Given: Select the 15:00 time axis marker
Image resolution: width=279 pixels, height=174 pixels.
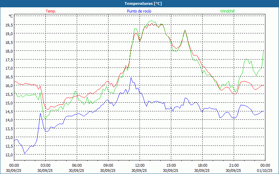Looking at the screenshot, I should (171, 165).
